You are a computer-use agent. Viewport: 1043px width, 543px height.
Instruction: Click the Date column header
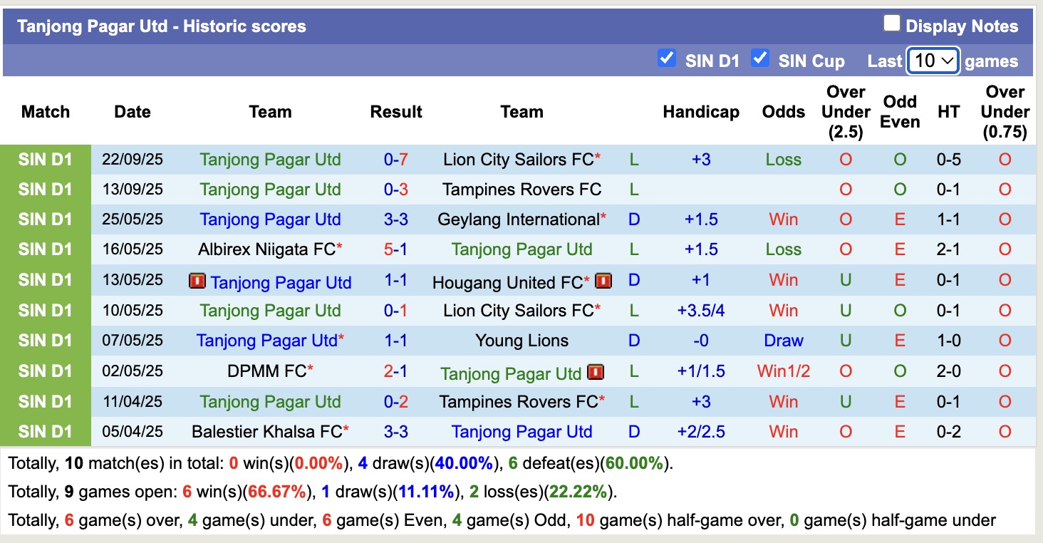(133, 112)
